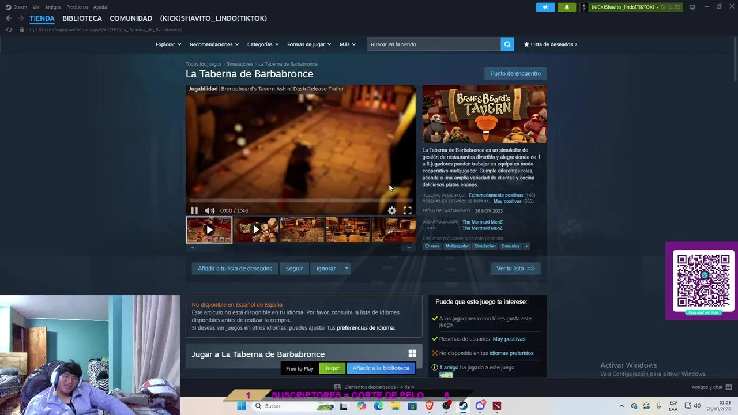Image resolution: width=738 pixels, height=415 pixels.
Task: Go forward using the right arrow
Action: (21, 18)
